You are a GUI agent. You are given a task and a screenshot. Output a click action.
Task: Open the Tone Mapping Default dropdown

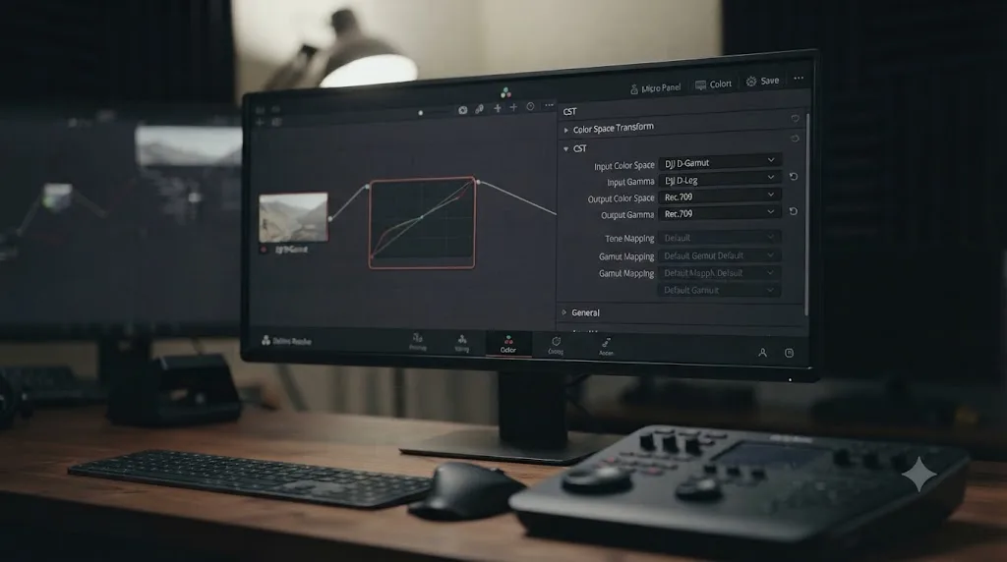[x=720, y=238]
